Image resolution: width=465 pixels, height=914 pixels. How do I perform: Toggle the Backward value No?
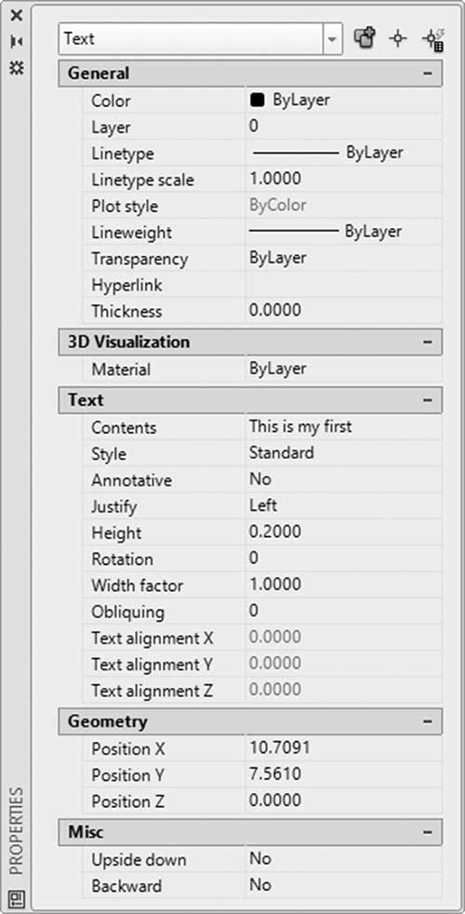tap(344, 885)
